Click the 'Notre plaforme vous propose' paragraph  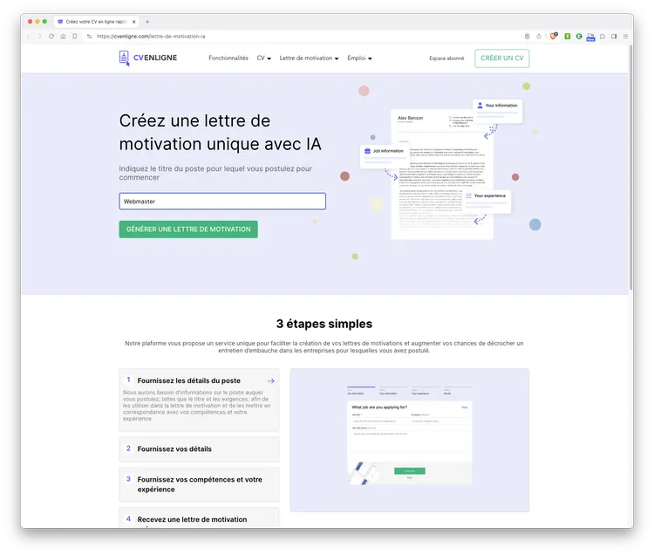click(x=324, y=346)
